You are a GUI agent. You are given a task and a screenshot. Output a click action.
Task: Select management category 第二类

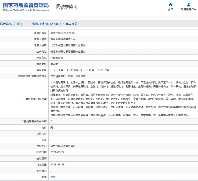point(54,64)
